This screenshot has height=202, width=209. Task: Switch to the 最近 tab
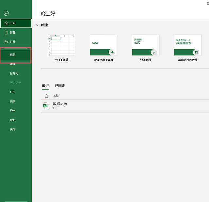pyautogui.click(x=45, y=85)
